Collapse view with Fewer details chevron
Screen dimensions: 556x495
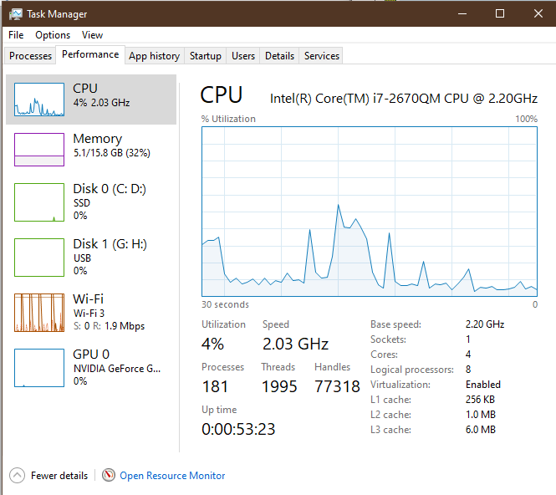pyautogui.click(x=18, y=476)
